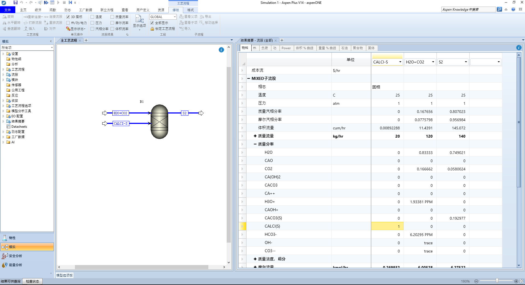Expand the 流股 tree node
This screenshot has width=525, height=285.
pos(3,75)
